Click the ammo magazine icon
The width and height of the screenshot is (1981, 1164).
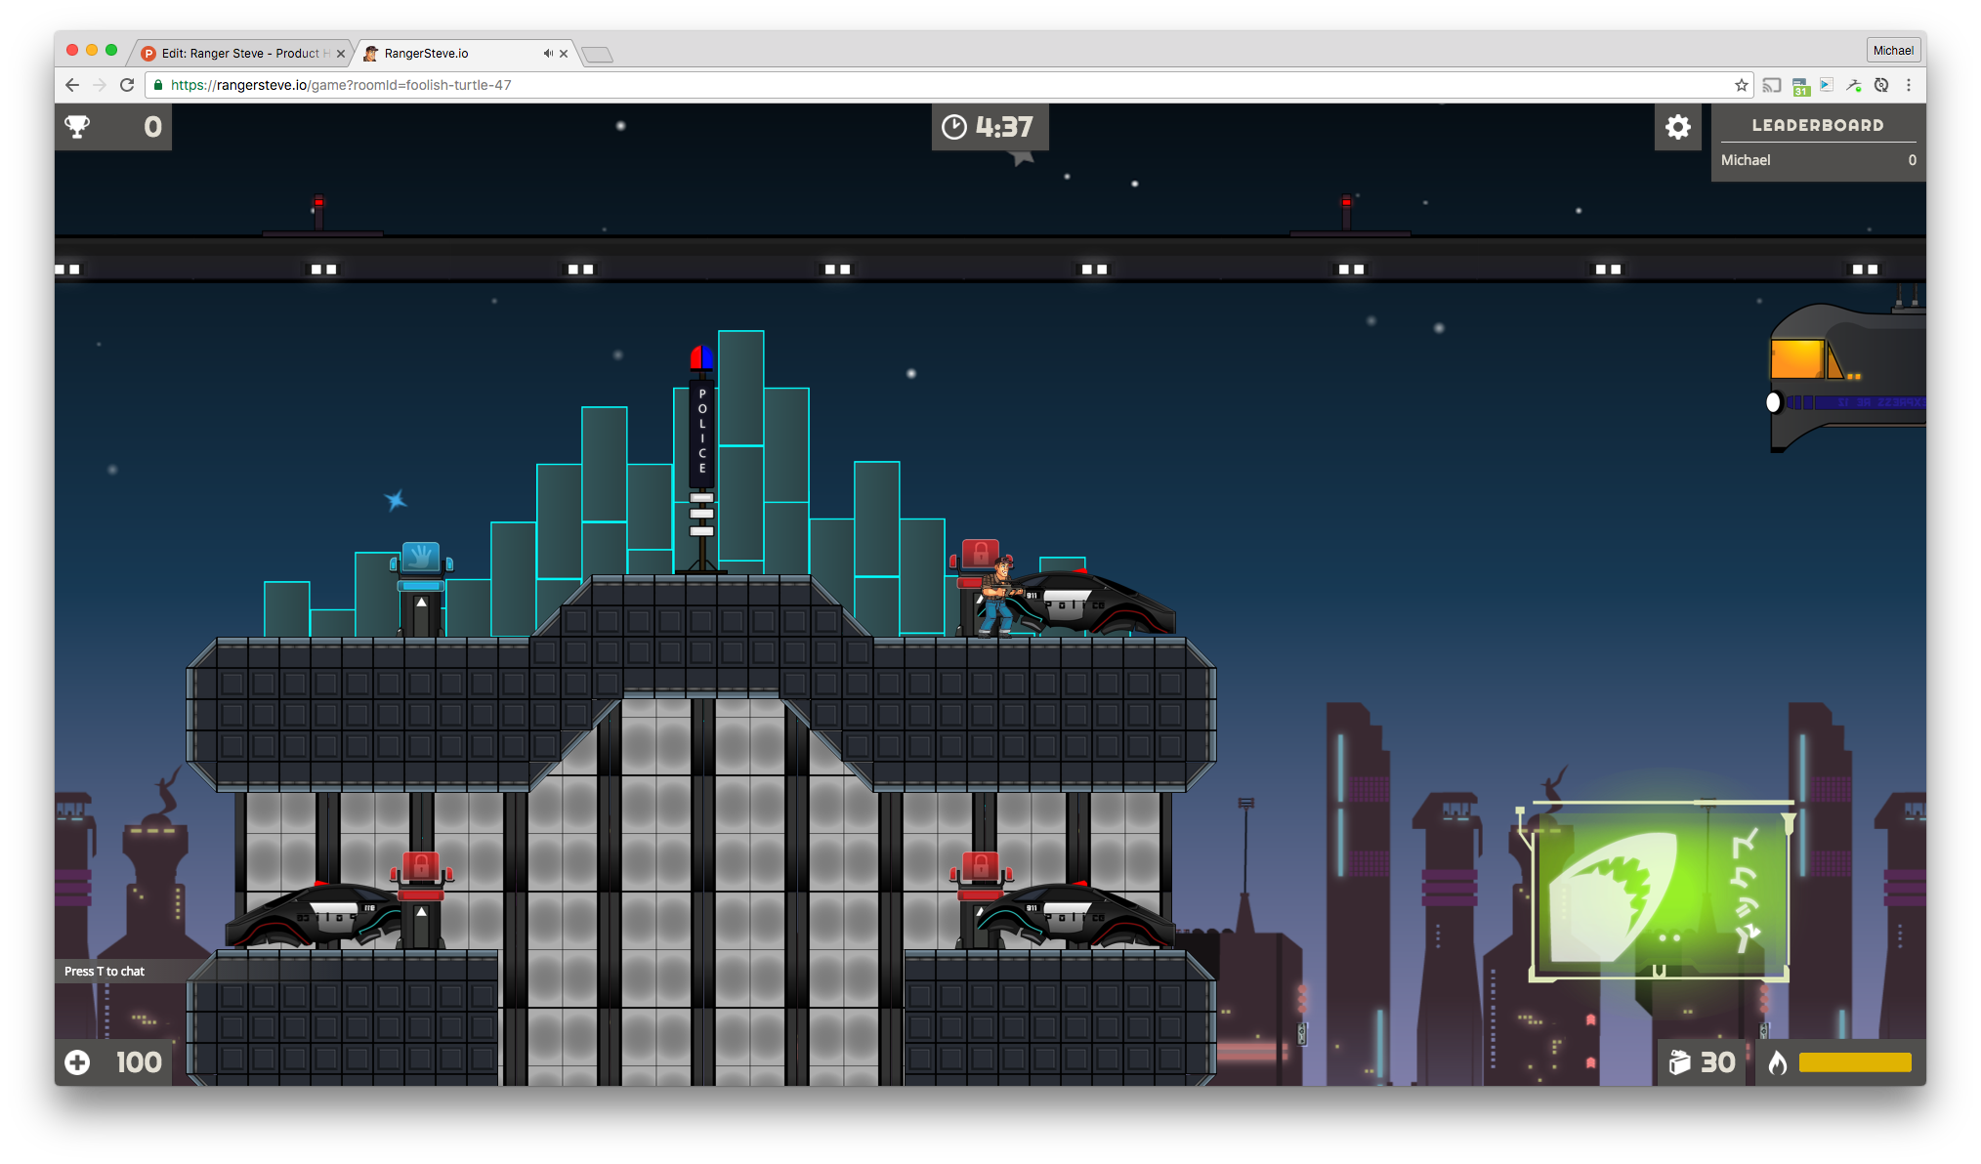click(x=1679, y=1062)
